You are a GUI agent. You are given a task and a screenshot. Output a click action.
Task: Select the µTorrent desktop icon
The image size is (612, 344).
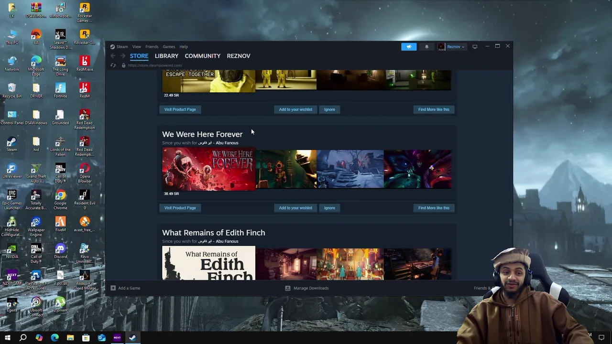tap(60, 304)
